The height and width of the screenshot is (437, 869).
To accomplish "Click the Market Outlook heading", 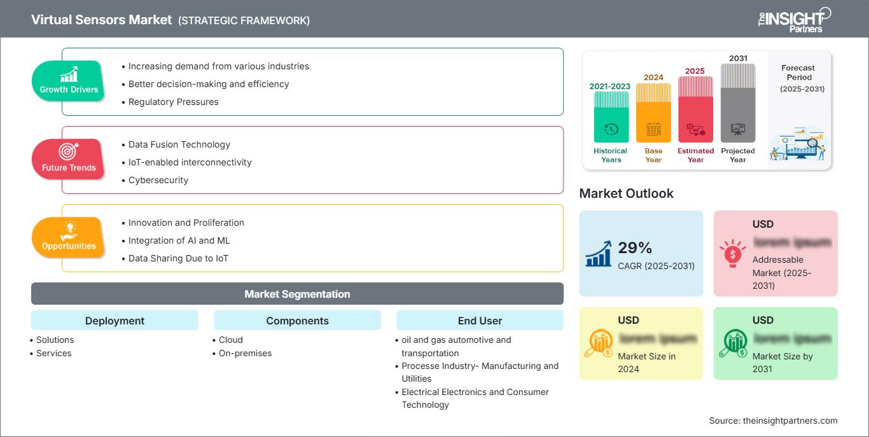I will pos(626,193).
